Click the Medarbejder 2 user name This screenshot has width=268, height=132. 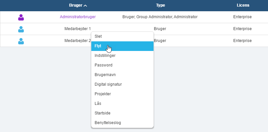click(x=78, y=41)
